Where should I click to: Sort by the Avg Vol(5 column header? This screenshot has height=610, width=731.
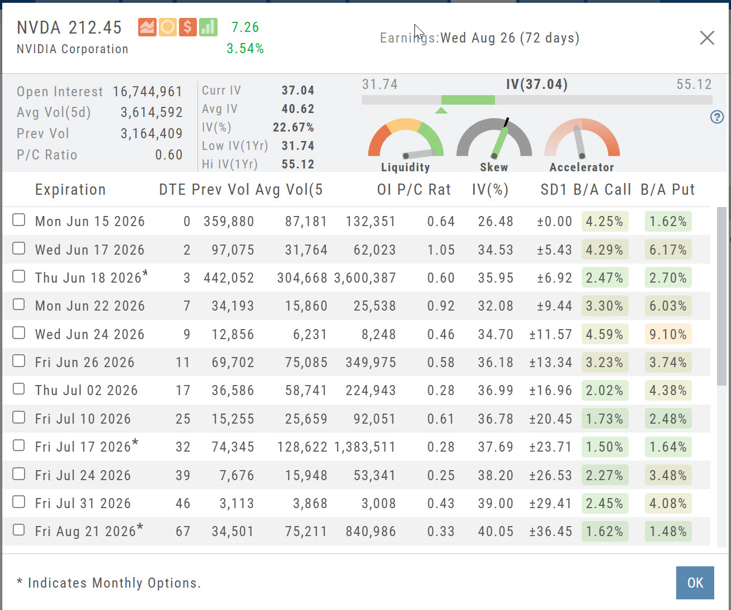click(289, 190)
